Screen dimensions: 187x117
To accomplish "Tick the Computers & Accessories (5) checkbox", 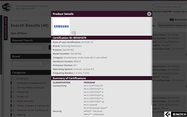I will tap(14, 83).
